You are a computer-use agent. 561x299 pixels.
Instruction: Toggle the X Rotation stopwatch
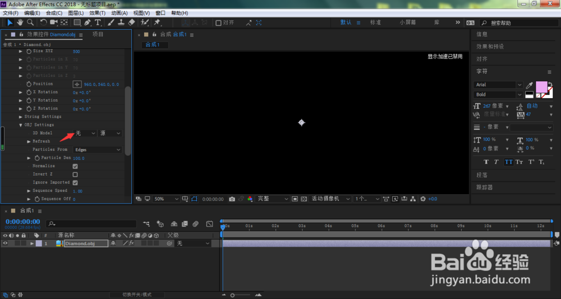point(29,92)
